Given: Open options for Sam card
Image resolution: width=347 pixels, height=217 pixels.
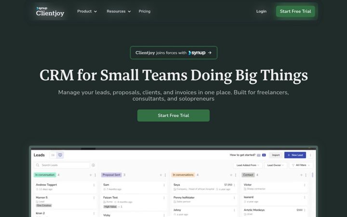Looking at the screenshot, I should tap(164, 185).
